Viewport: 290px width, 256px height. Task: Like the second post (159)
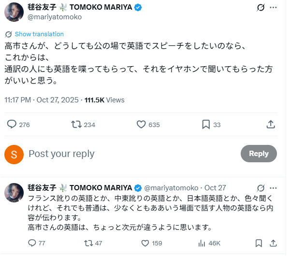coord(145,243)
